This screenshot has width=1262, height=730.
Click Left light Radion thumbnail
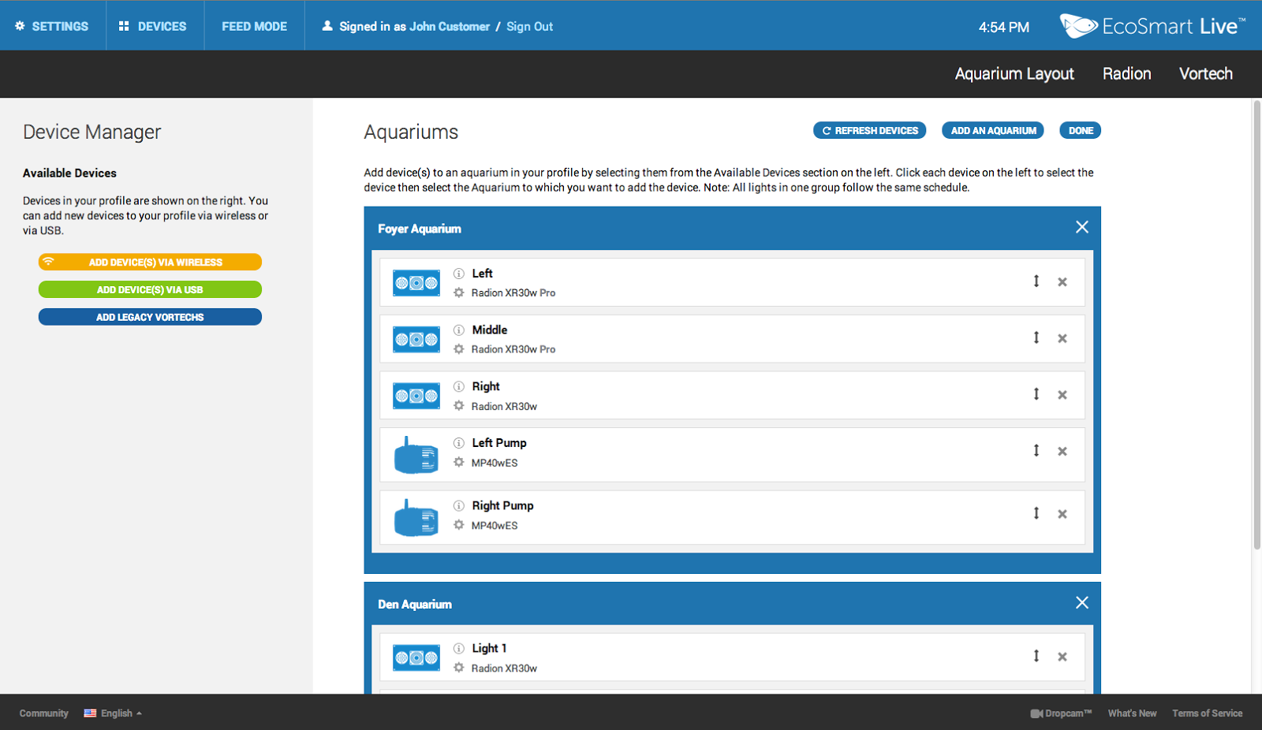(416, 283)
